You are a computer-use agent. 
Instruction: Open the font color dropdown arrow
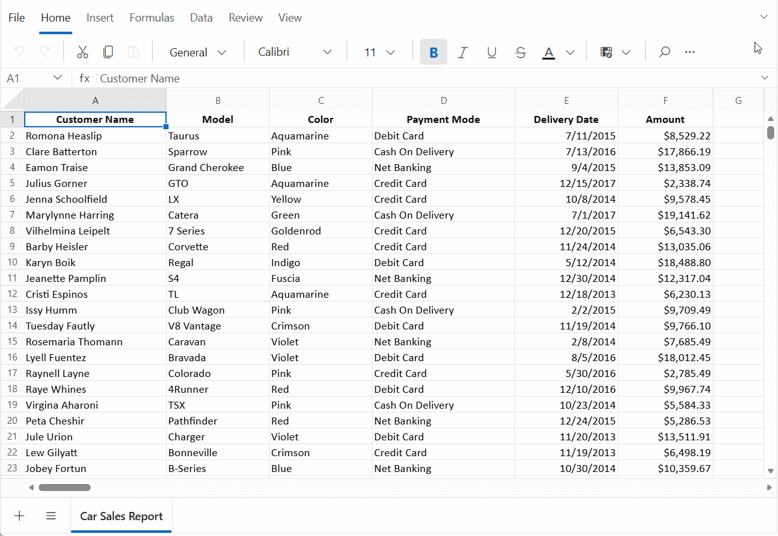pyautogui.click(x=570, y=52)
